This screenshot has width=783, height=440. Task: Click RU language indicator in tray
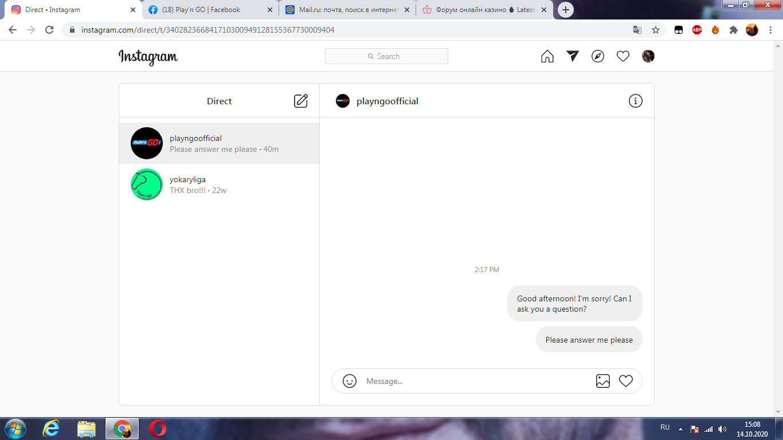point(665,427)
